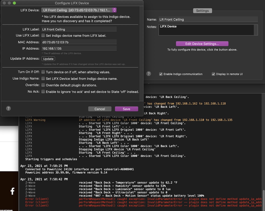Toggle Display in remote UI checkbox
The image size is (265, 211).
pyautogui.click(x=214, y=74)
